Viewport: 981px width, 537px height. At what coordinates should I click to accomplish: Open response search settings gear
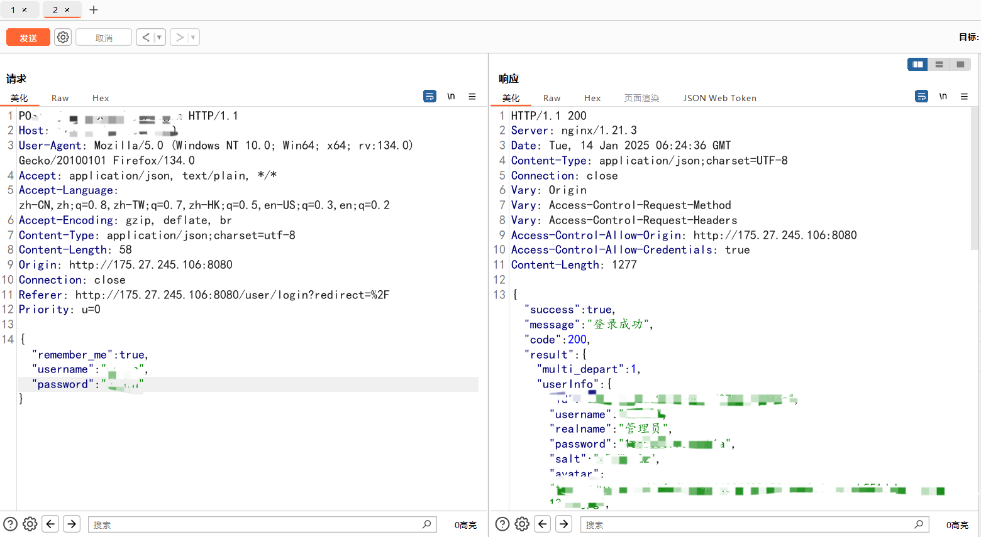[x=522, y=524]
